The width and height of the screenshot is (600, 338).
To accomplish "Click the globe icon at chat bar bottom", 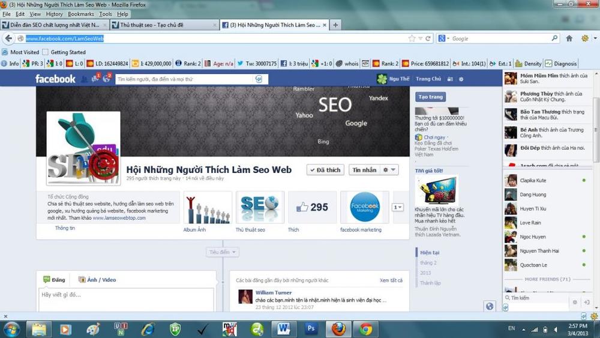I will (x=490, y=306).
